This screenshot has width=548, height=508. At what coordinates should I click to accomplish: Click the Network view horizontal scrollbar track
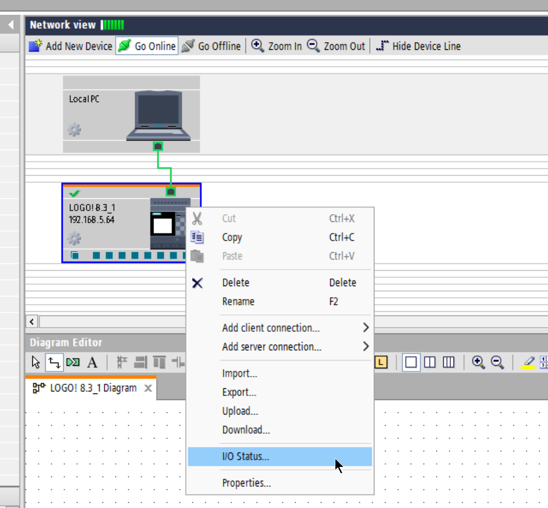(x=112, y=322)
